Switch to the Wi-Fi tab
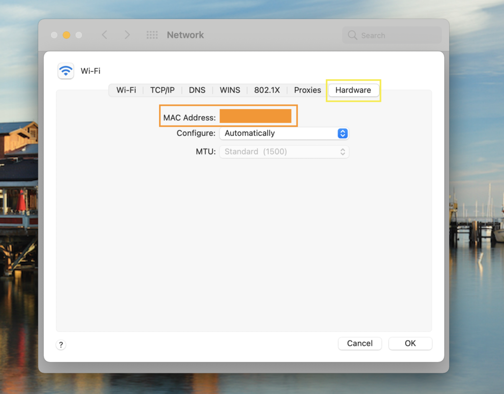The image size is (504, 394). pyautogui.click(x=126, y=90)
